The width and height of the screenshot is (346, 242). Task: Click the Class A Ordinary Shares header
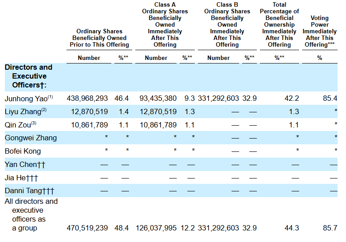point(165,24)
